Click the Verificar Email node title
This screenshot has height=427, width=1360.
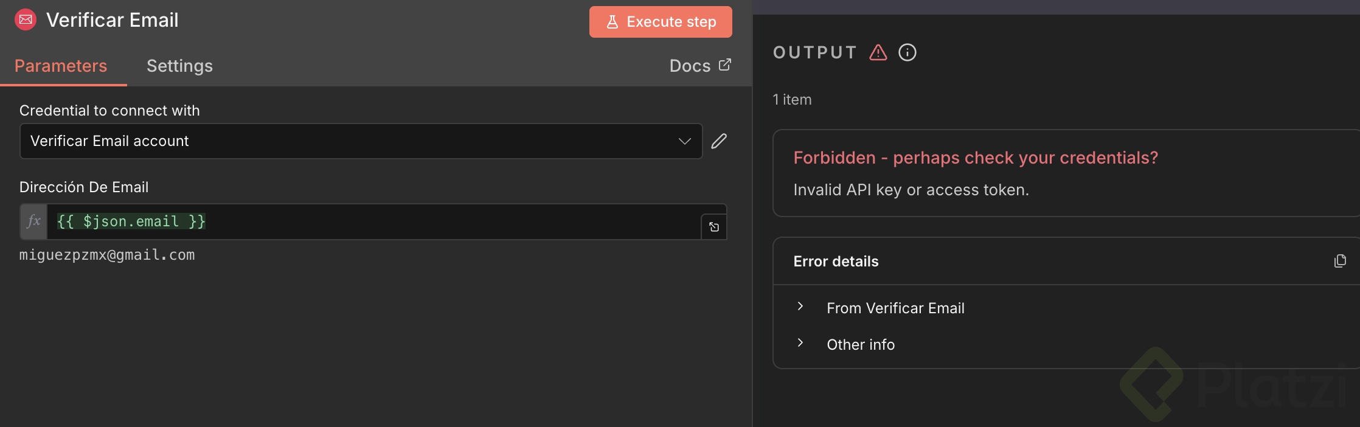click(x=113, y=20)
